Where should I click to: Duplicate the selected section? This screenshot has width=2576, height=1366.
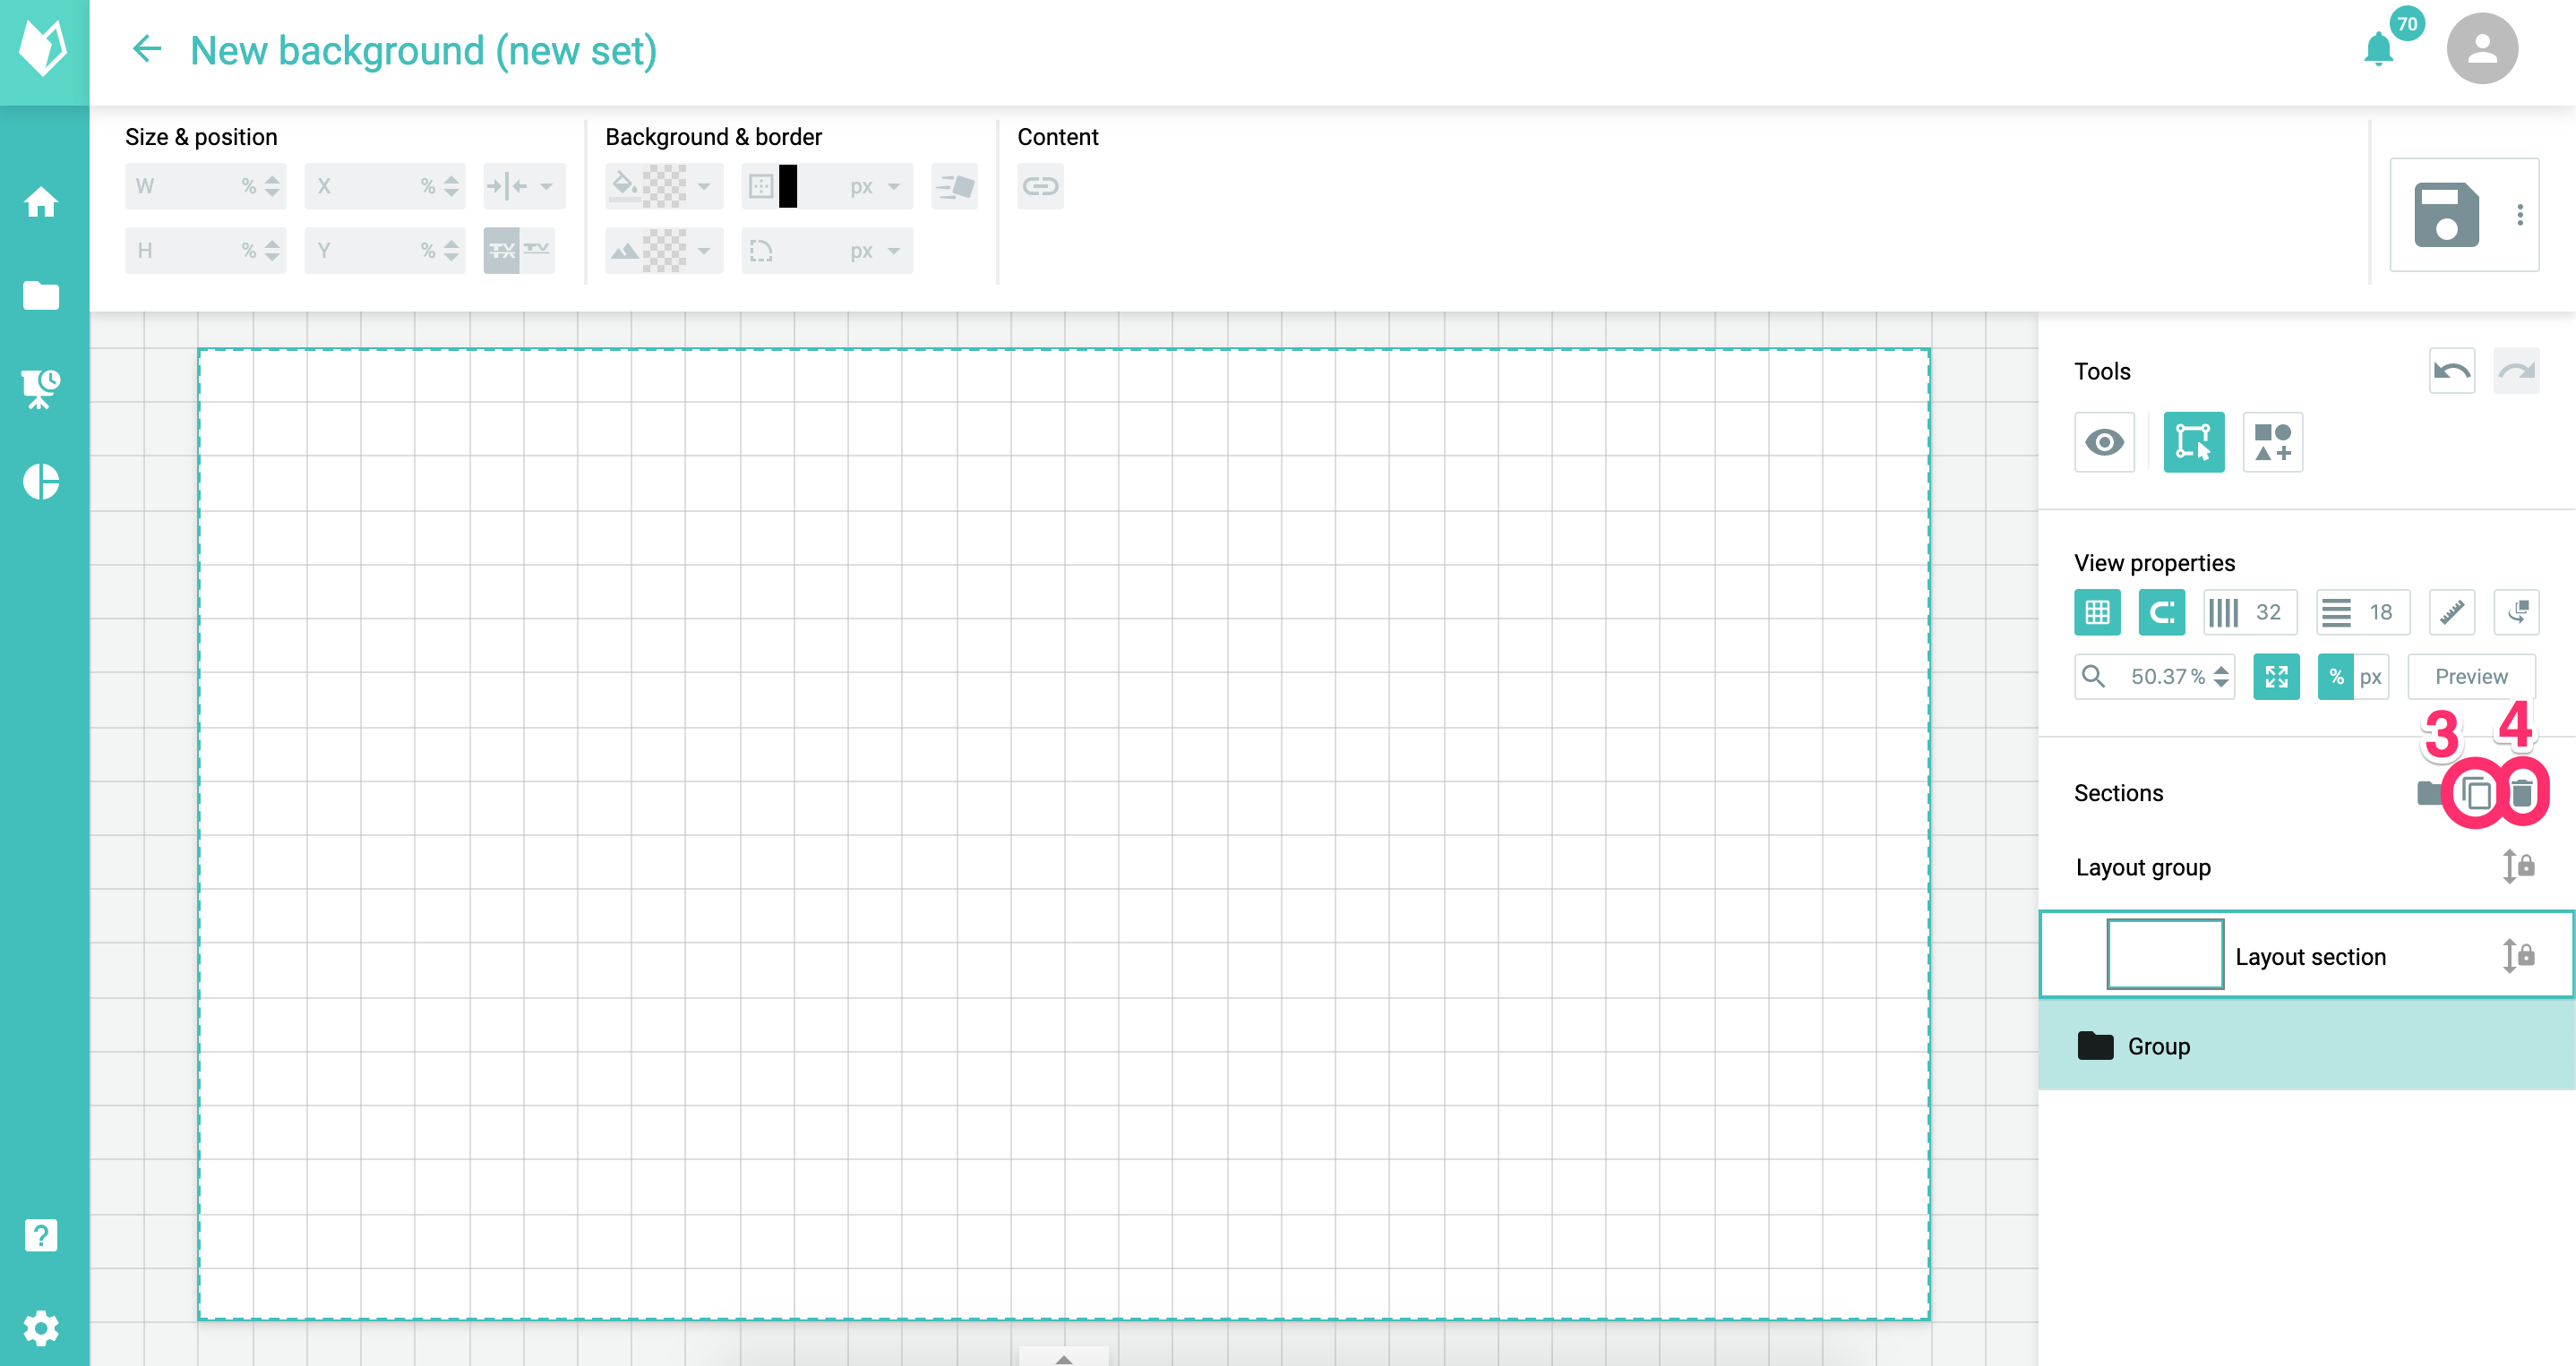pos(2475,792)
